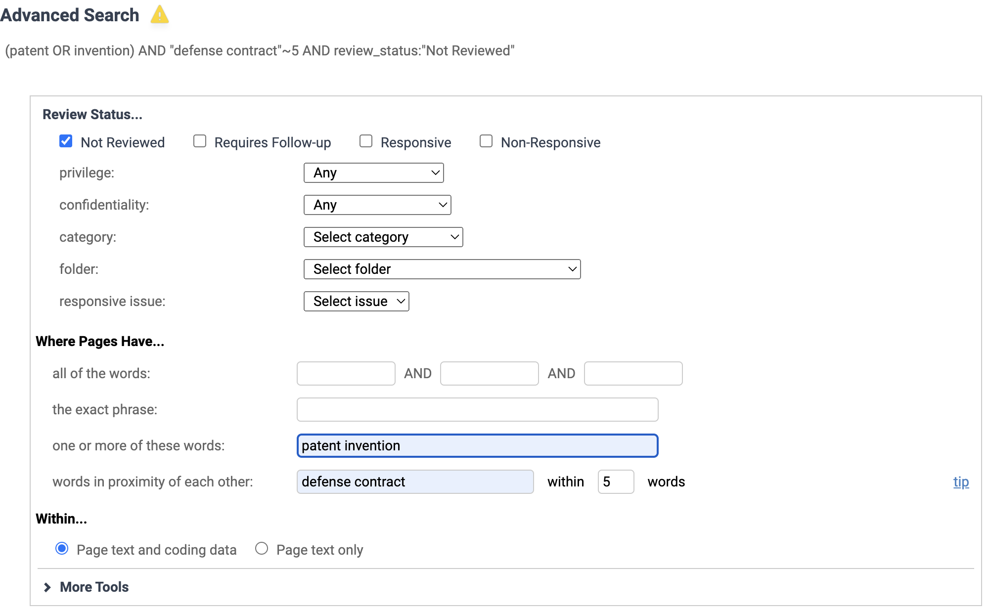Click the third all of the words field
Viewport: 990px width, 613px height.
coord(632,373)
